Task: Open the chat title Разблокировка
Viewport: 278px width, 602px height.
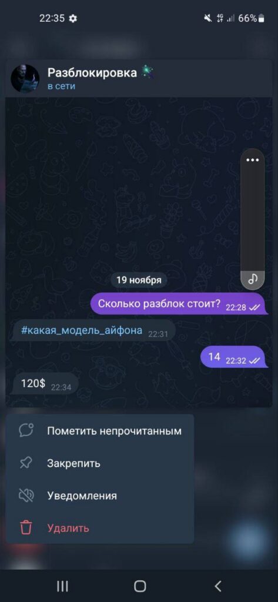Action: [92, 72]
